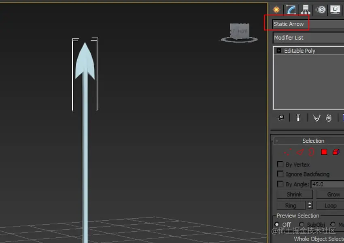344x243 pixels.
Task: Select Preview Selection Off radio
Action: click(277, 224)
